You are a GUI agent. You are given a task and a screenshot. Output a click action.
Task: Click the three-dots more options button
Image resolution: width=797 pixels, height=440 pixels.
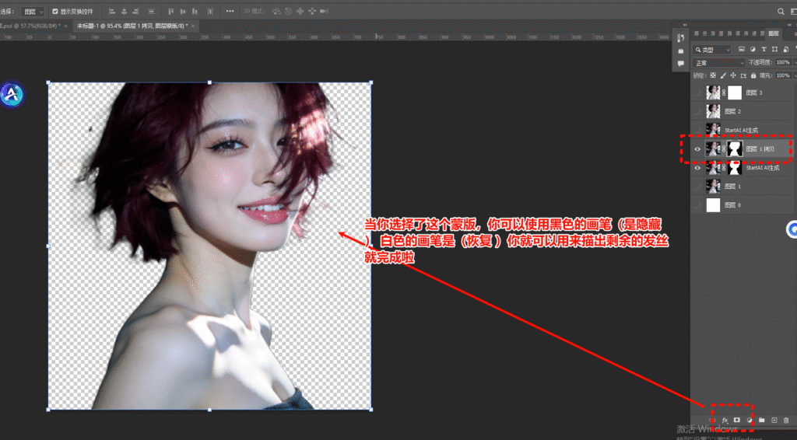230,12
